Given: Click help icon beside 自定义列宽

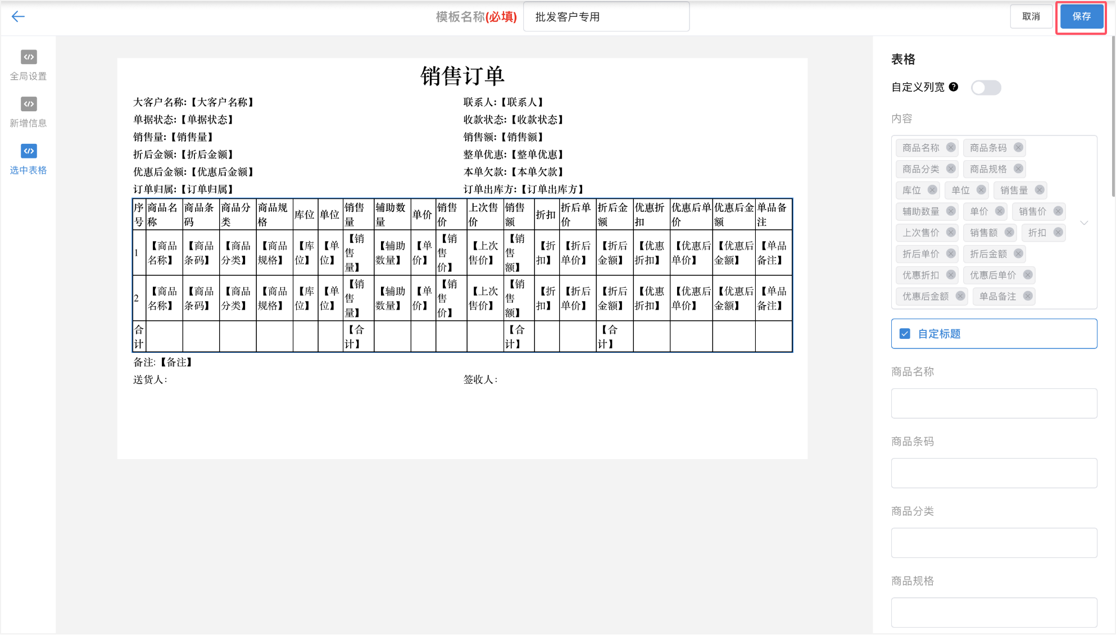Looking at the screenshot, I should [954, 87].
